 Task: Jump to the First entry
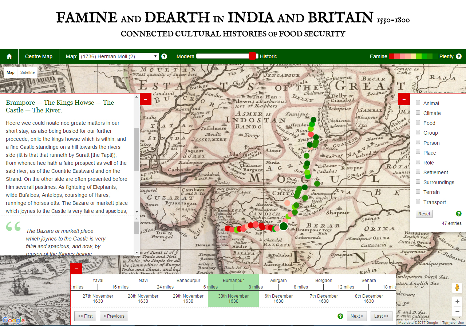coord(85,316)
